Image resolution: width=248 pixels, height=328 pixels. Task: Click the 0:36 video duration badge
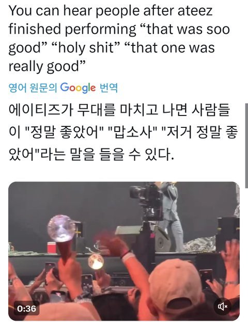pyautogui.click(x=27, y=308)
